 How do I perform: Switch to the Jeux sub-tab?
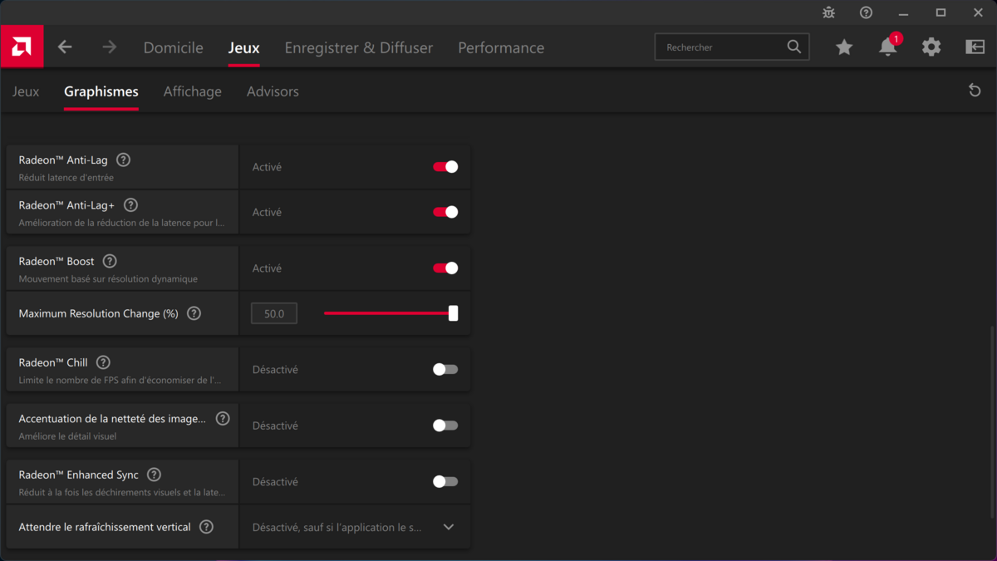coord(26,91)
